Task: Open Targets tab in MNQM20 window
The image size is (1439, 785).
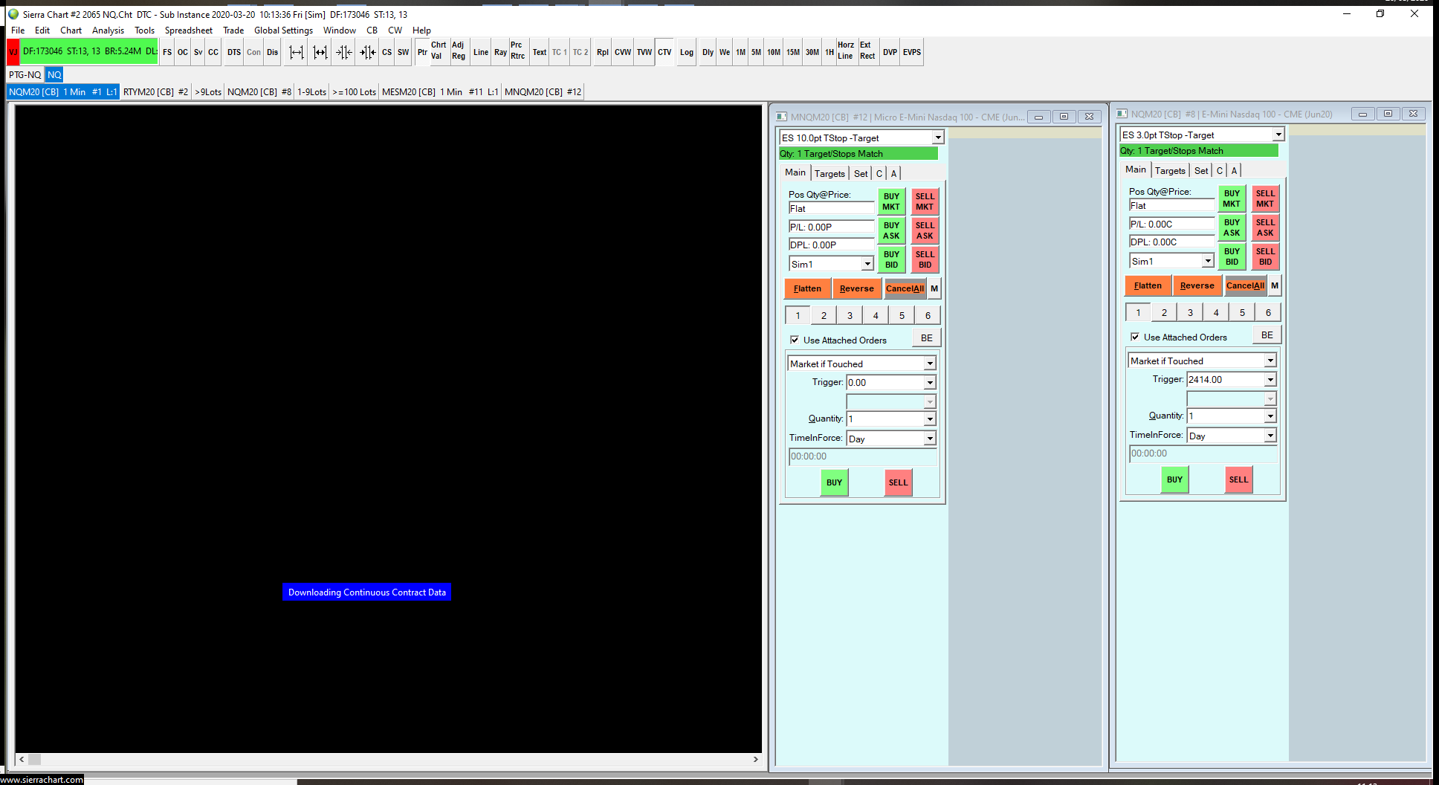Action: click(x=830, y=173)
